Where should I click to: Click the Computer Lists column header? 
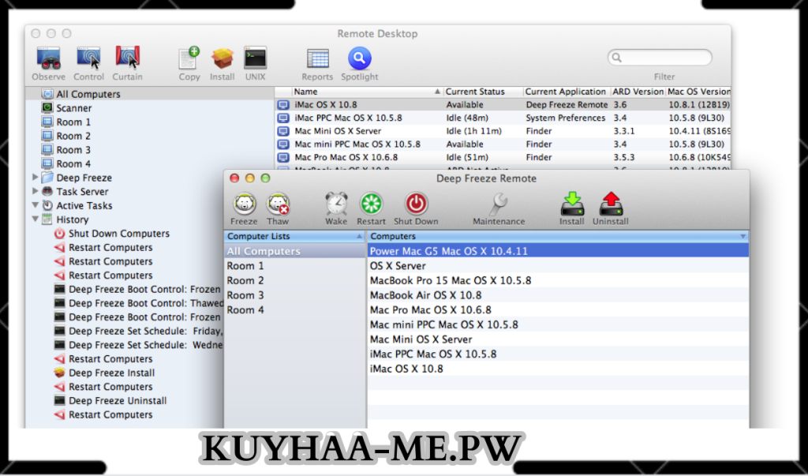(295, 236)
